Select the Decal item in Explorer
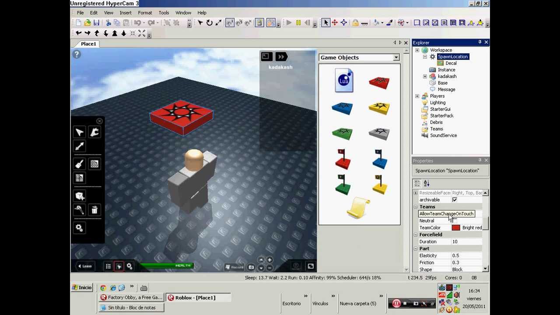 (451, 63)
